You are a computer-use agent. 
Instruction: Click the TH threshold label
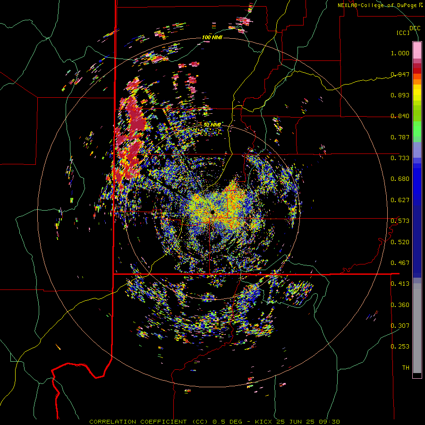(406, 367)
